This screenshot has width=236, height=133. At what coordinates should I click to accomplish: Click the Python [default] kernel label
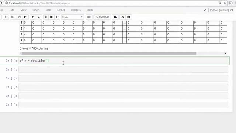(x=219, y=10)
